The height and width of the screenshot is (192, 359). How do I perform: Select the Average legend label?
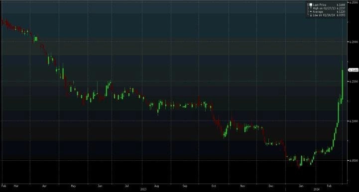(x=318, y=11)
